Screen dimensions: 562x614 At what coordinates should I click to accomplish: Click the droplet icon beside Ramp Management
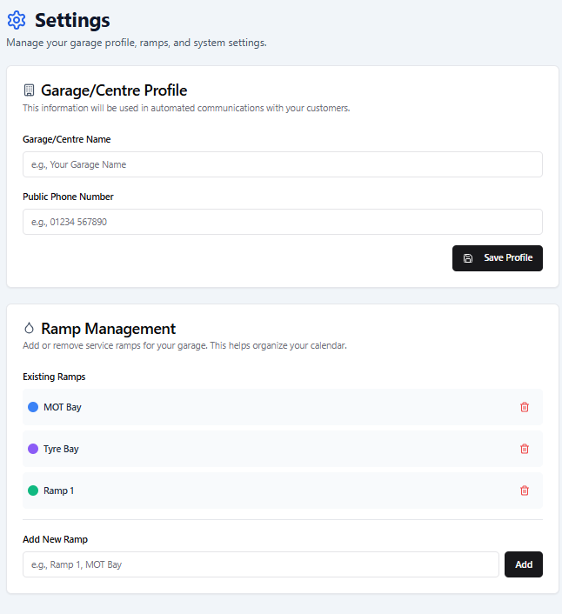[29, 329]
